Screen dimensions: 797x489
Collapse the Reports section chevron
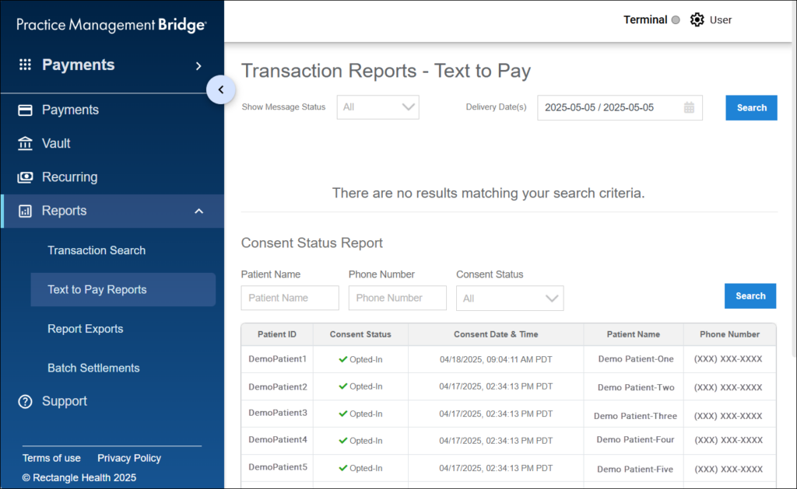tap(198, 211)
